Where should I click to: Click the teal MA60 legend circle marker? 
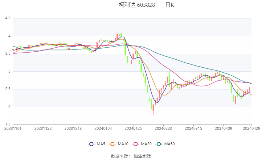click(159, 144)
